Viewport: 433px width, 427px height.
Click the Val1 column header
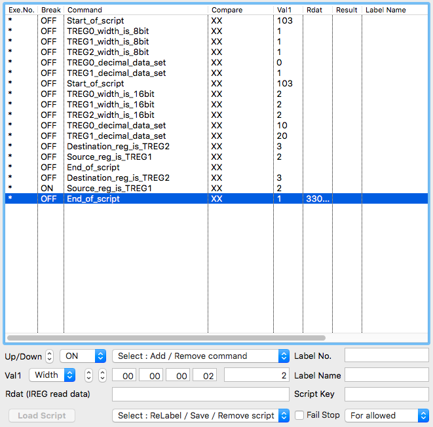click(x=288, y=10)
